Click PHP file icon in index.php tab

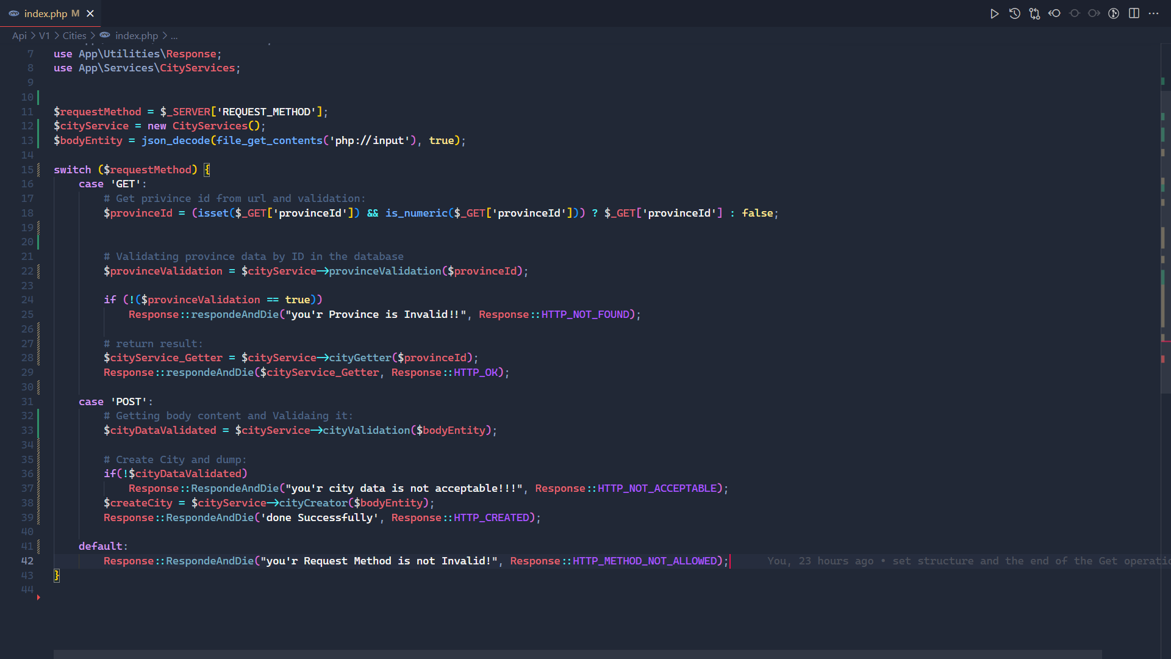(13, 13)
